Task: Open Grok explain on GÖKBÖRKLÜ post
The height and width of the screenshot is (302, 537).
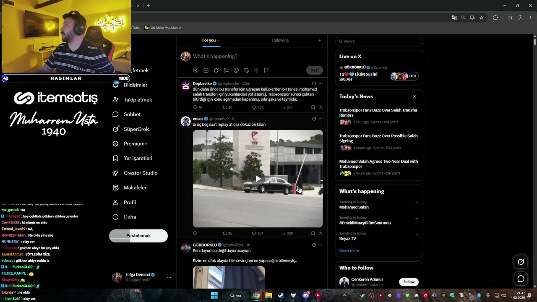Action: tap(314, 245)
